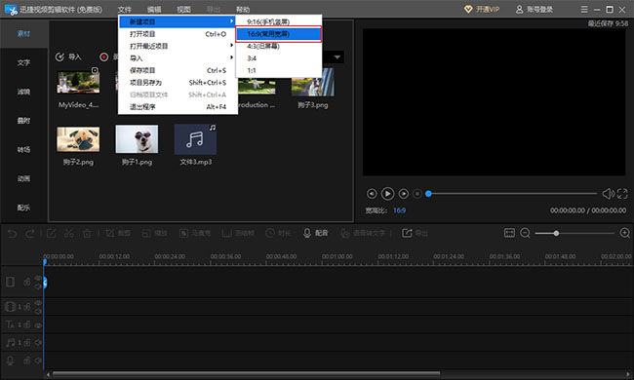
Task: Click 开通VIP button
Action: click(x=482, y=10)
